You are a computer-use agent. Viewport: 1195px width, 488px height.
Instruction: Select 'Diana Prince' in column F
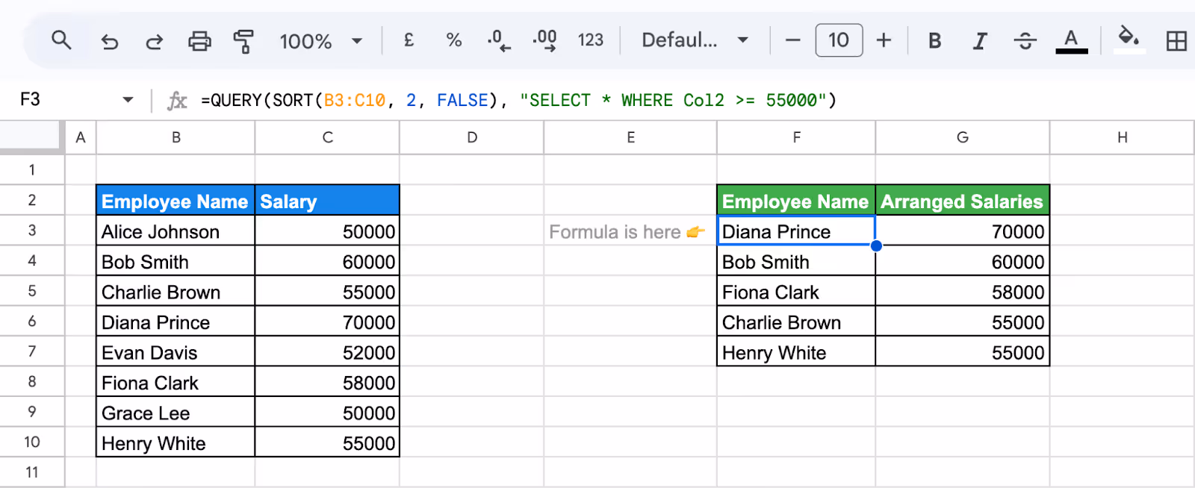pyautogui.click(x=796, y=231)
